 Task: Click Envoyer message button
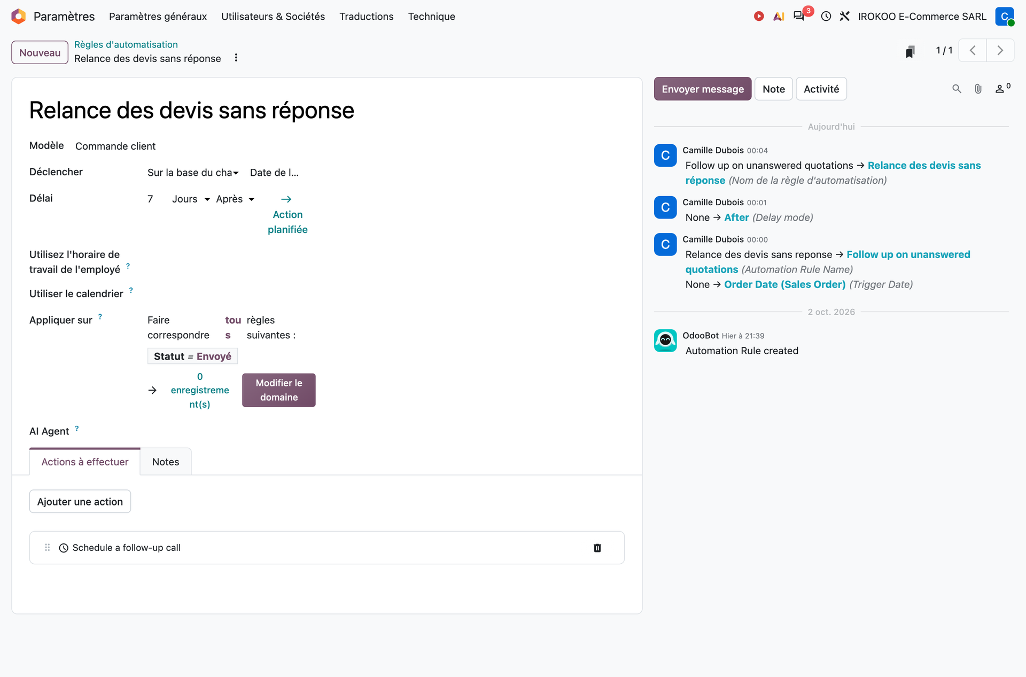(703, 89)
